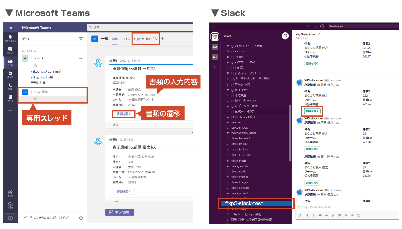Select Teams (チーム) icon in sidebar
This screenshot has height=229, width=402.
pos(10,63)
